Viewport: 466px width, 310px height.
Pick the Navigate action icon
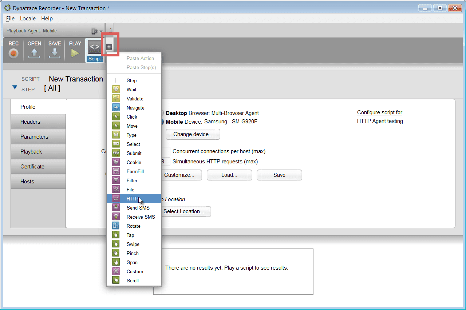click(x=116, y=108)
